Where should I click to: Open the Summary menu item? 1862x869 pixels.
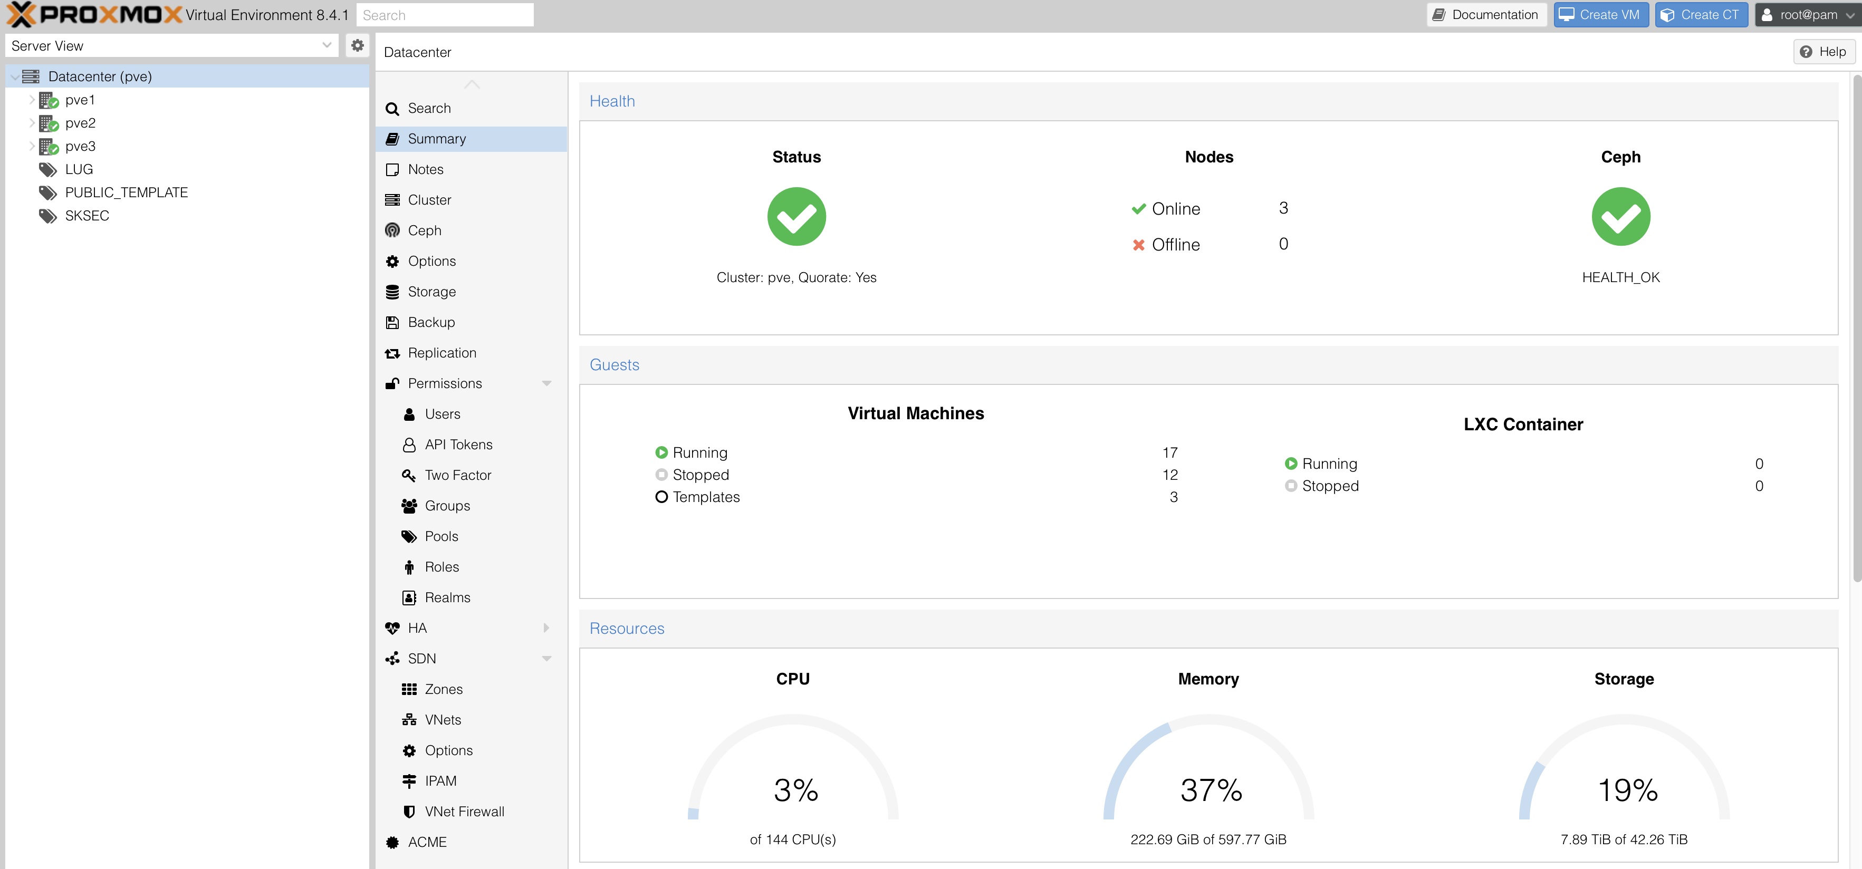pos(471,139)
